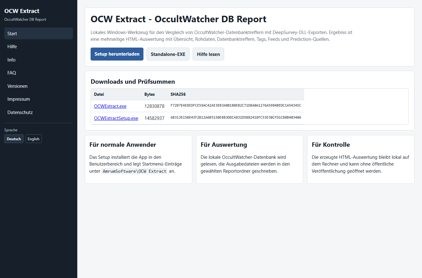Viewport: 422px width, 278px height.
Task: Click the OCW Extract sidebar title
Action: point(22,11)
